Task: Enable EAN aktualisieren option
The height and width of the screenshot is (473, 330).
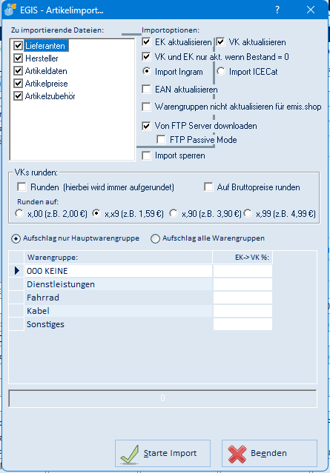Action: 147,90
